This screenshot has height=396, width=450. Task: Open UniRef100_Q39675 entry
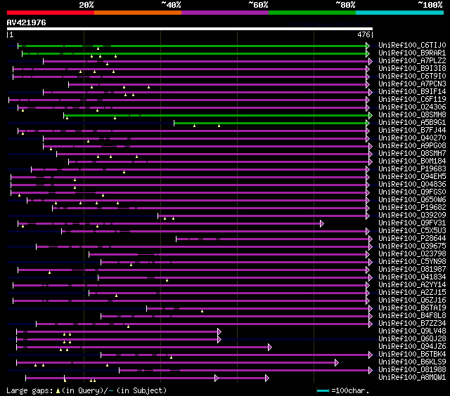point(412,246)
